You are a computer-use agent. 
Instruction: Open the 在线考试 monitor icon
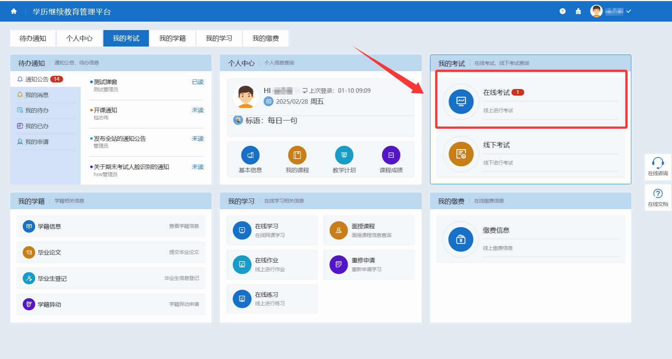[461, 101]
